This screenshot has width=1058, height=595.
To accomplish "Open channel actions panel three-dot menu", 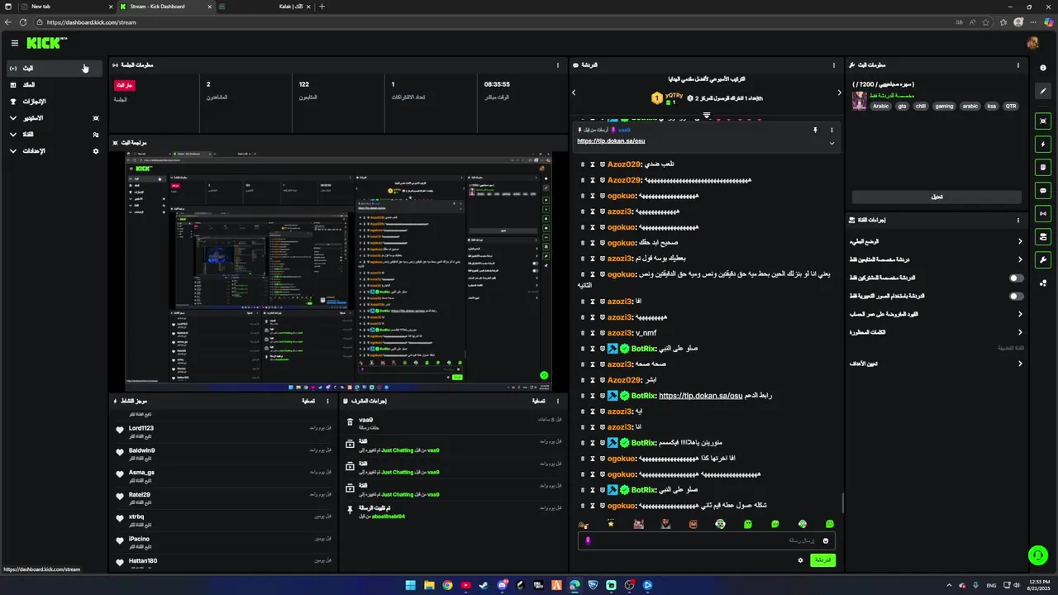I will [1018, 220].
